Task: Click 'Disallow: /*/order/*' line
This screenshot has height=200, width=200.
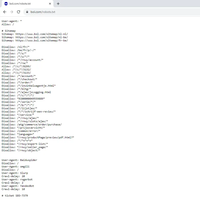Action: pos(17,83)
